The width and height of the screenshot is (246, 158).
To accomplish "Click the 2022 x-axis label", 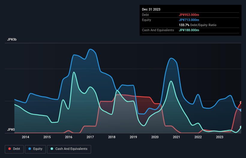I will (x=198, y=137).
